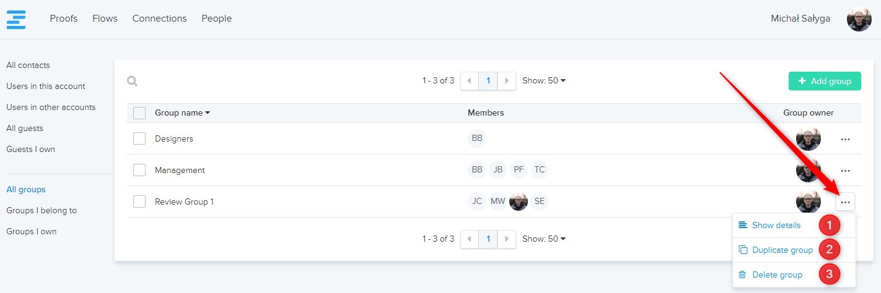Click the app logo icon
The width and height of the screenshot is (881, 293).
click(16, 19)
